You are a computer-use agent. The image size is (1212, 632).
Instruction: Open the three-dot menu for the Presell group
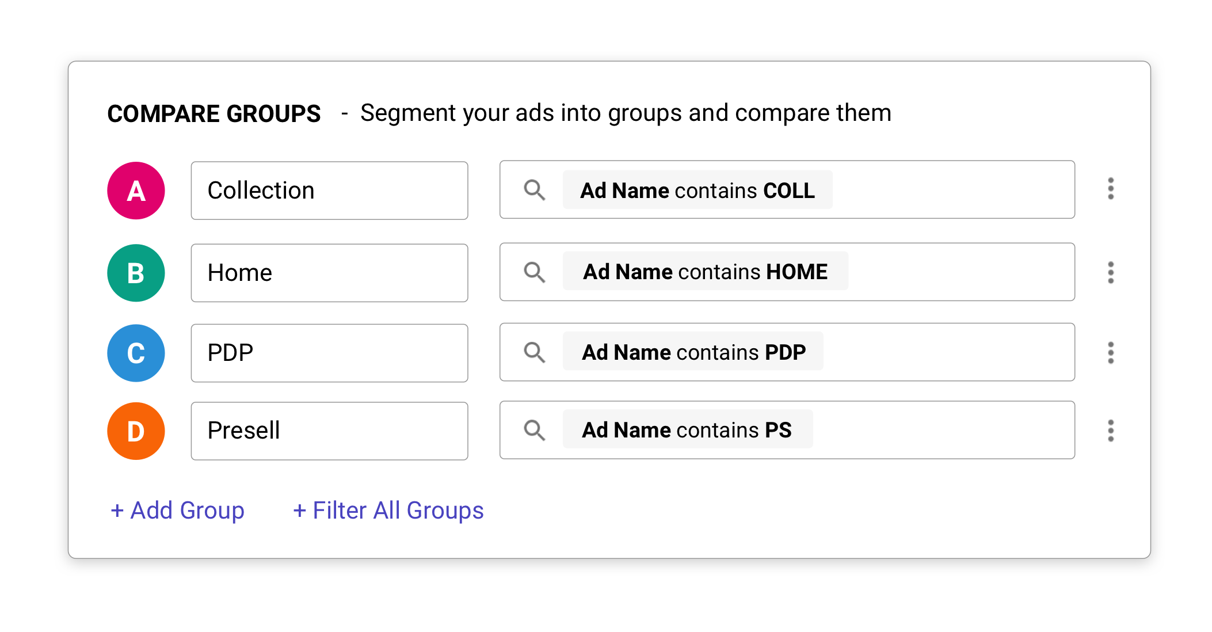(x=1111, y=431)
